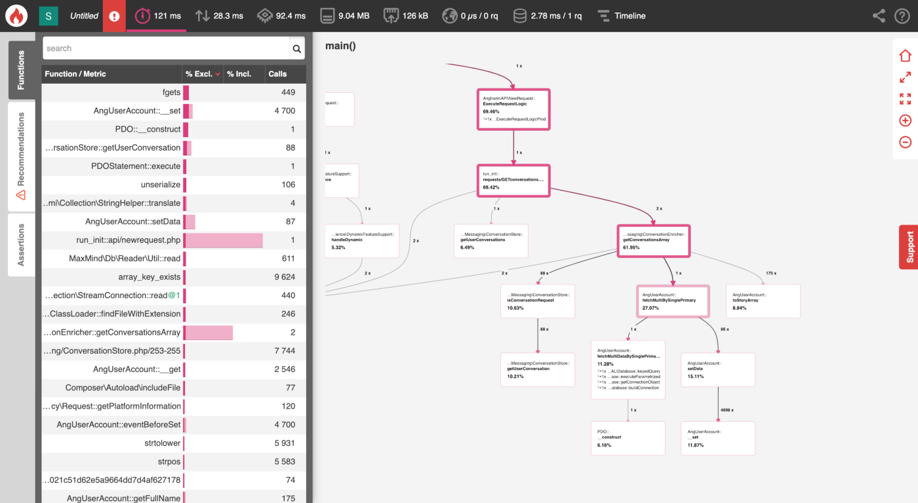This screenshot has width=918, height=503.
Task: Open the help question mark icon
Action: [902, 16]
